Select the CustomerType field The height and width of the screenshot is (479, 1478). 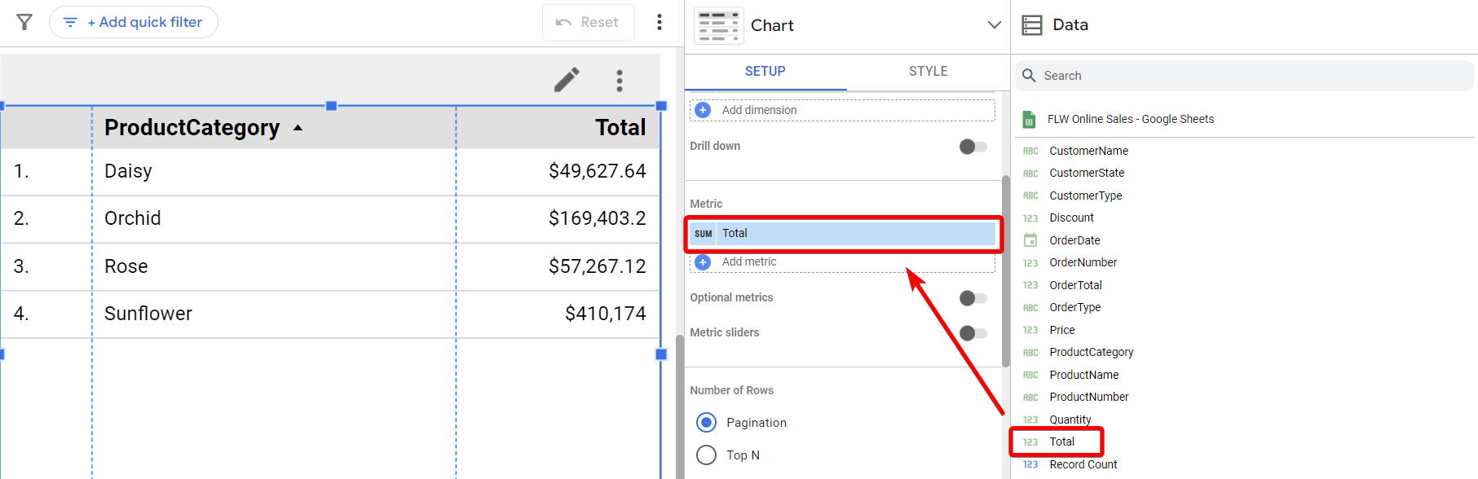[1085, 196]
